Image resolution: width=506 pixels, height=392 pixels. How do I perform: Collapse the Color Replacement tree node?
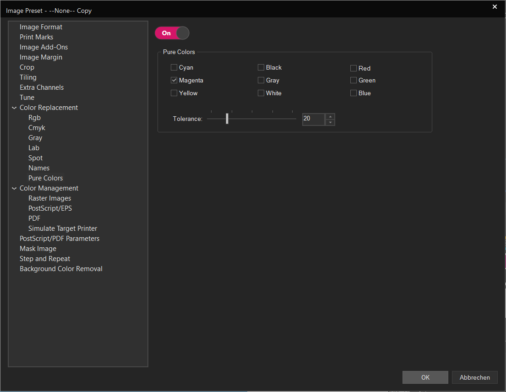pyautogui.click(x=14, y=108)
